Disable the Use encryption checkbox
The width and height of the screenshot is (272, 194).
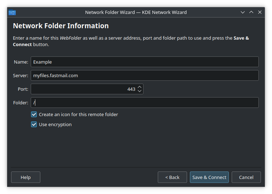pyautogui.click(x=34, y=124)
